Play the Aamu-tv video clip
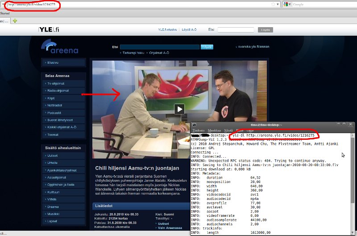The image size is (357, 236). pos(179,109)
